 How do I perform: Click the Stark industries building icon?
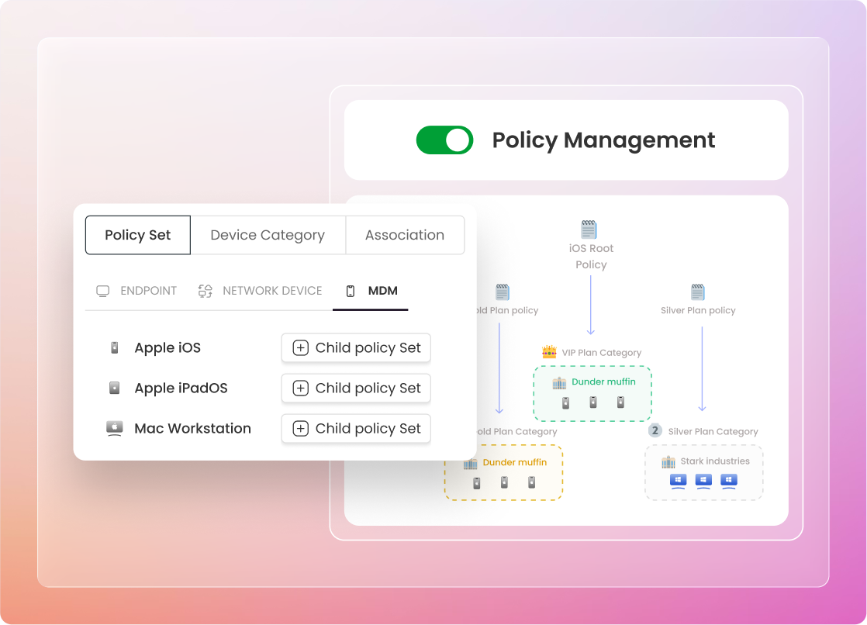tap(668, 461)
